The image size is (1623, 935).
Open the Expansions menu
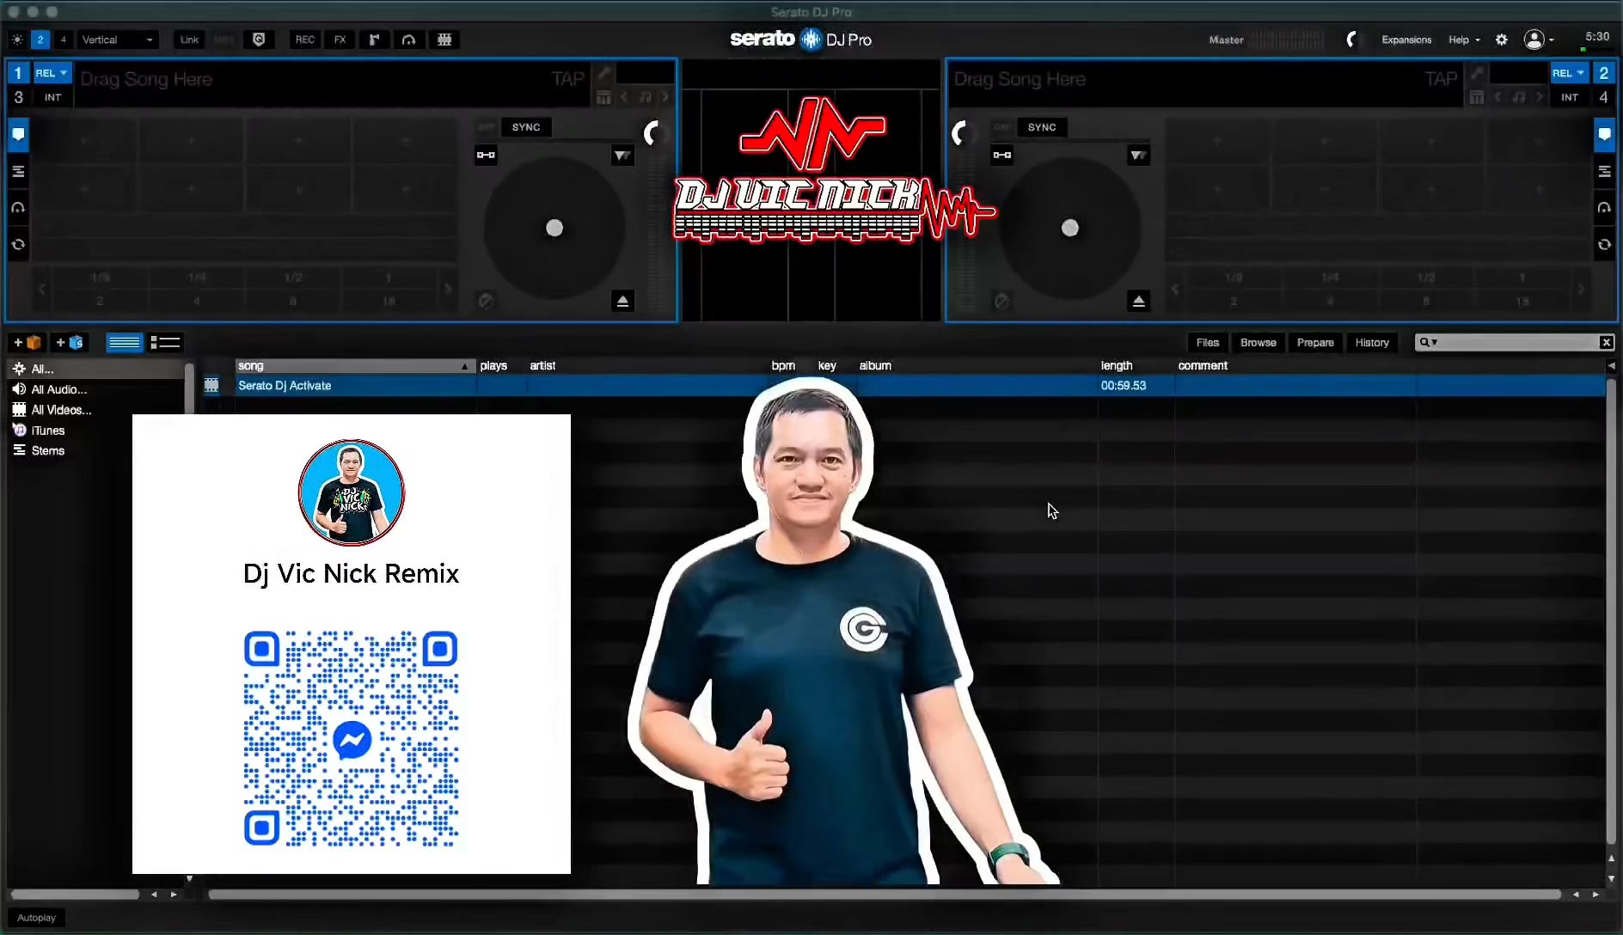[x=1406, y=40]
